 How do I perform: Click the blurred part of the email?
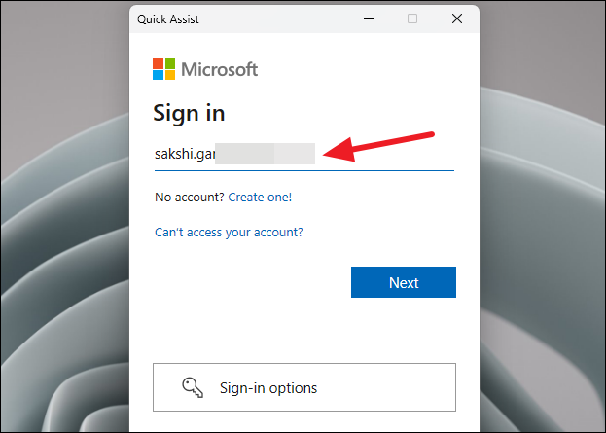266,154
